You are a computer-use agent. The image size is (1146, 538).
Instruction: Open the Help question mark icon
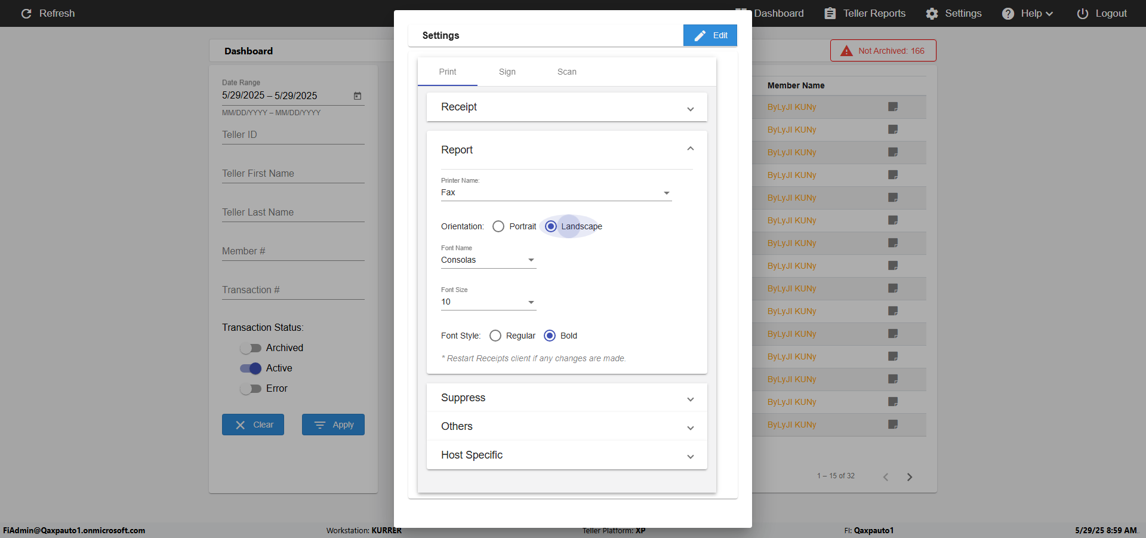coord(1008,13)
